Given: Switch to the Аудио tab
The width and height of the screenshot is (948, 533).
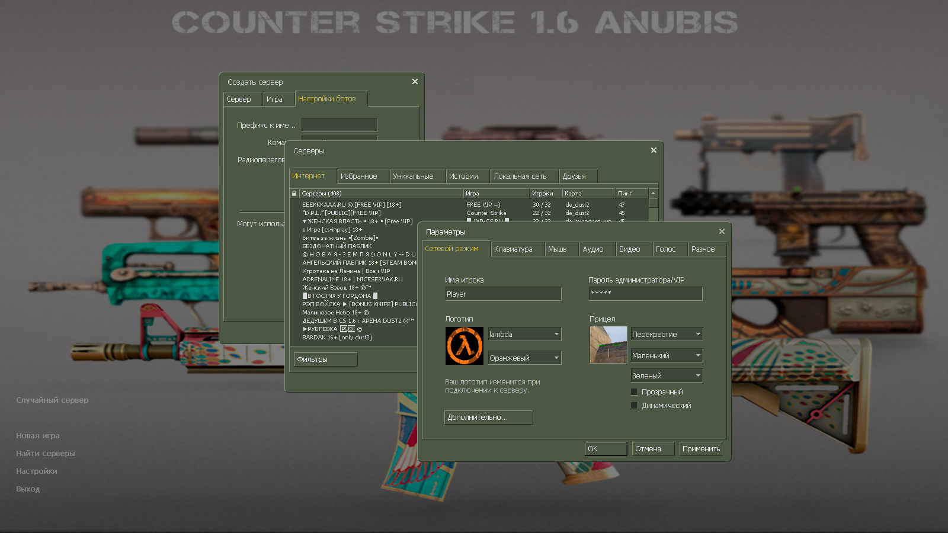Looking at the screenshot, I should pyautogui.click(x=597, y=249).
